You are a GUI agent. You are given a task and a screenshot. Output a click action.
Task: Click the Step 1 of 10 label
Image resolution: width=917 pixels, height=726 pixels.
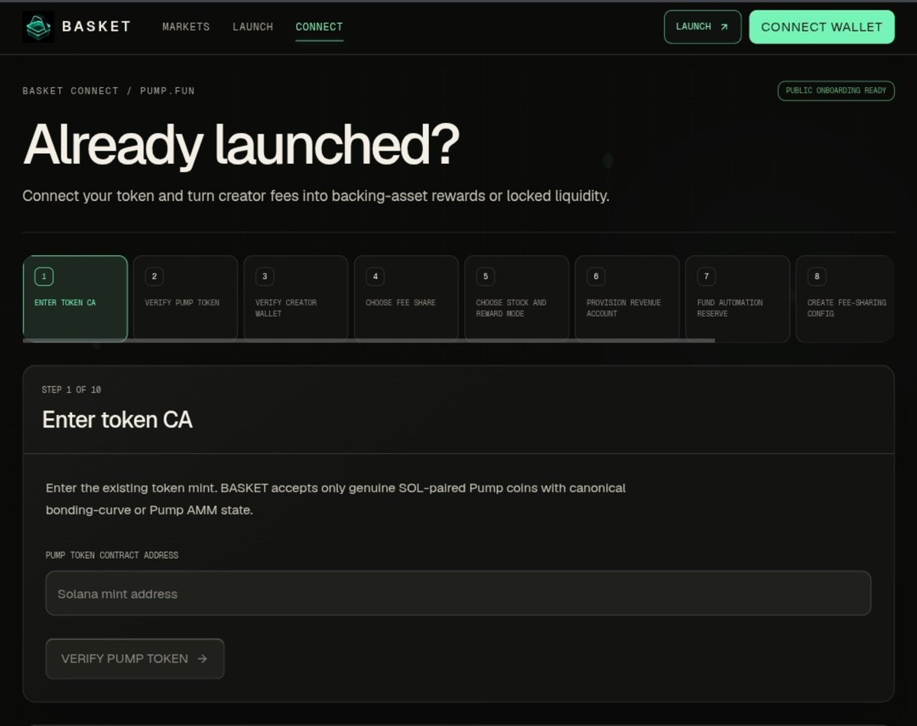(x=71, y=390)
